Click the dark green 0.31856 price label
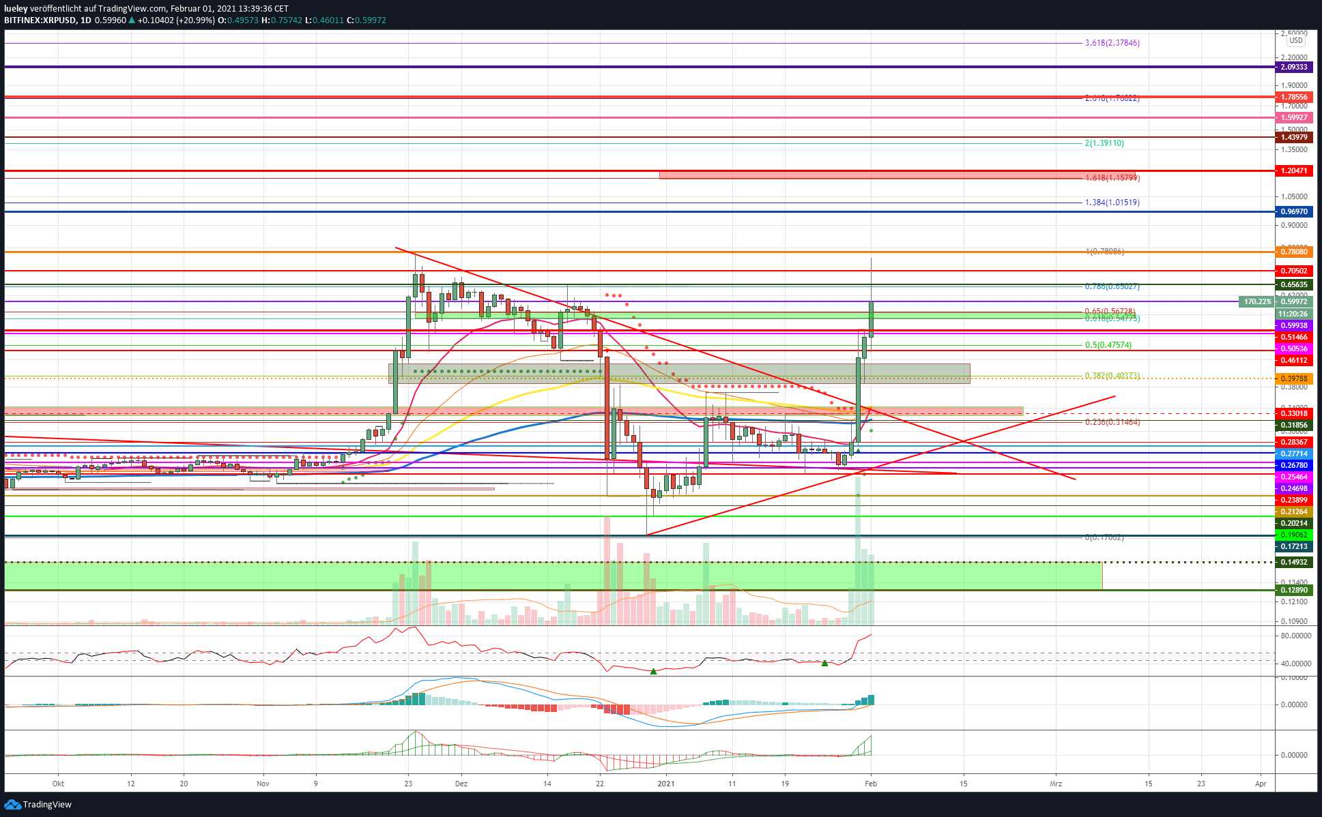 pos(1293,425)
